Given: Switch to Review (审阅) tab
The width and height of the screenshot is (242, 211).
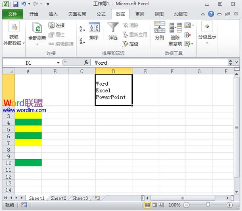Looking at the screenshot, I should coord(140,14).
